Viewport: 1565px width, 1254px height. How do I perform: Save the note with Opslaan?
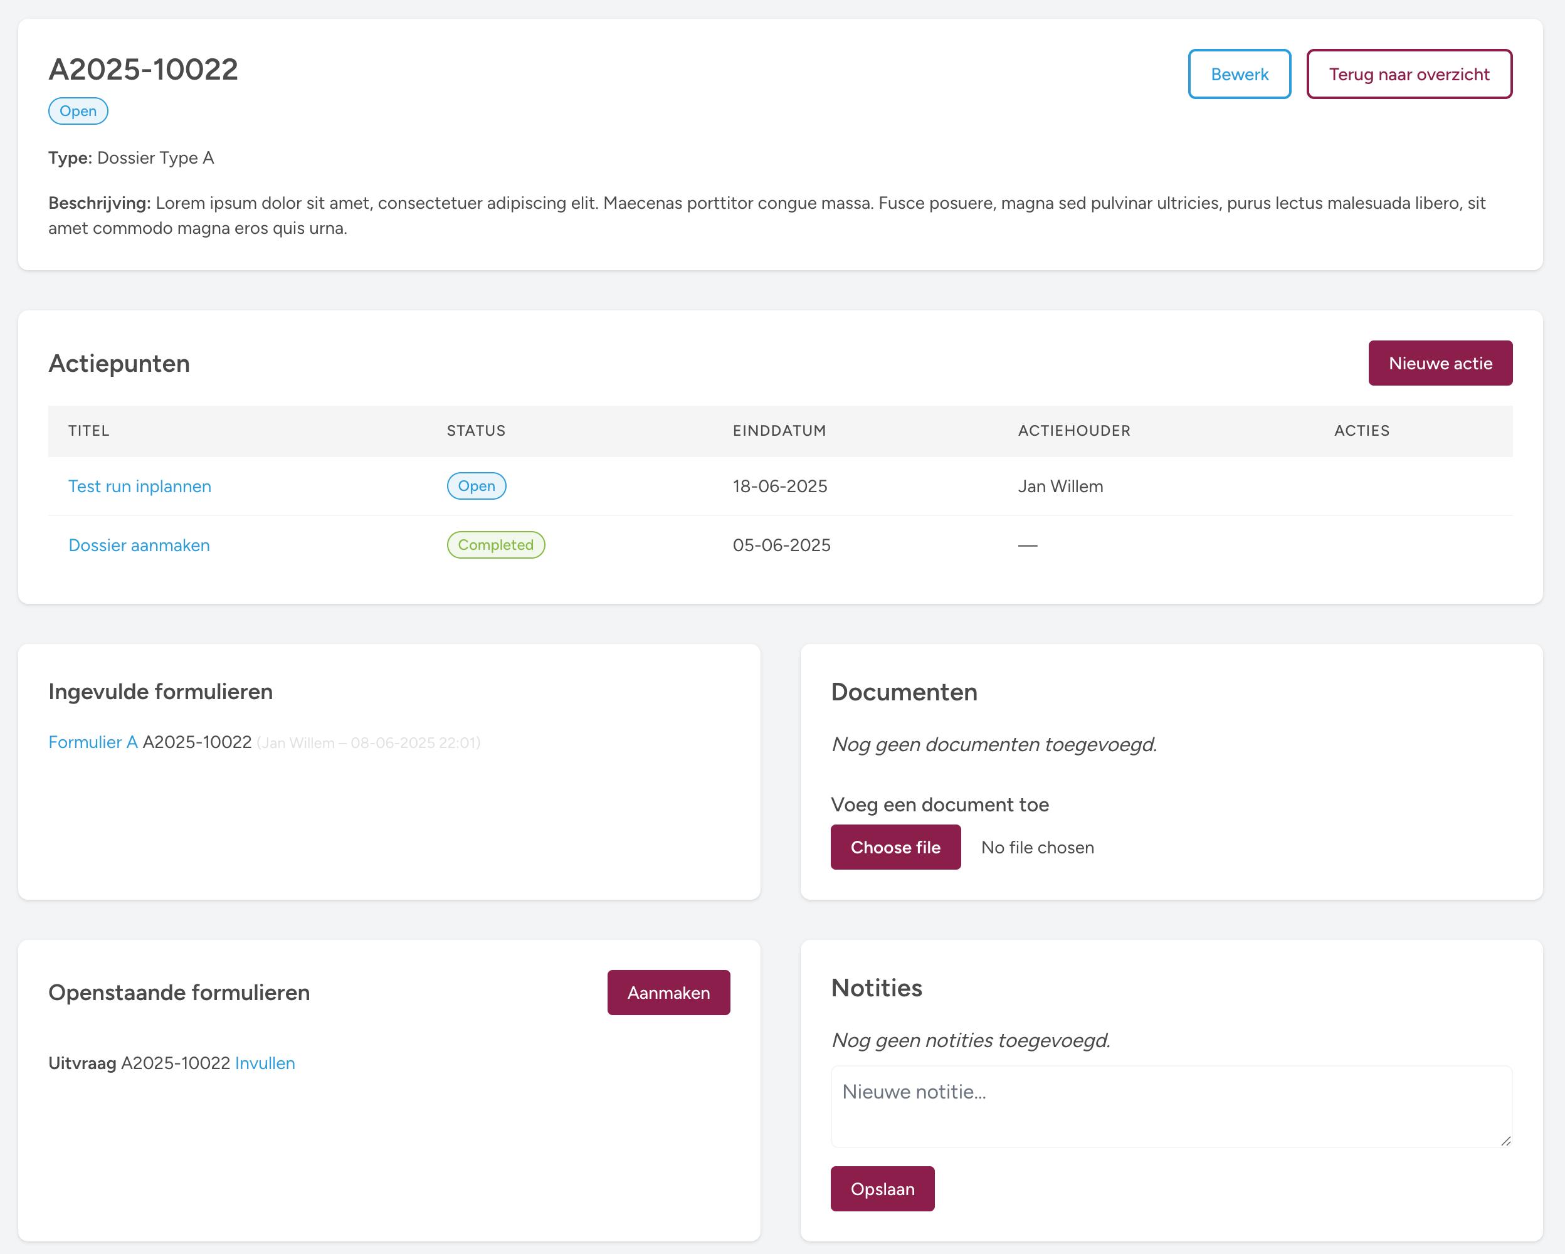click(882, 1189)
